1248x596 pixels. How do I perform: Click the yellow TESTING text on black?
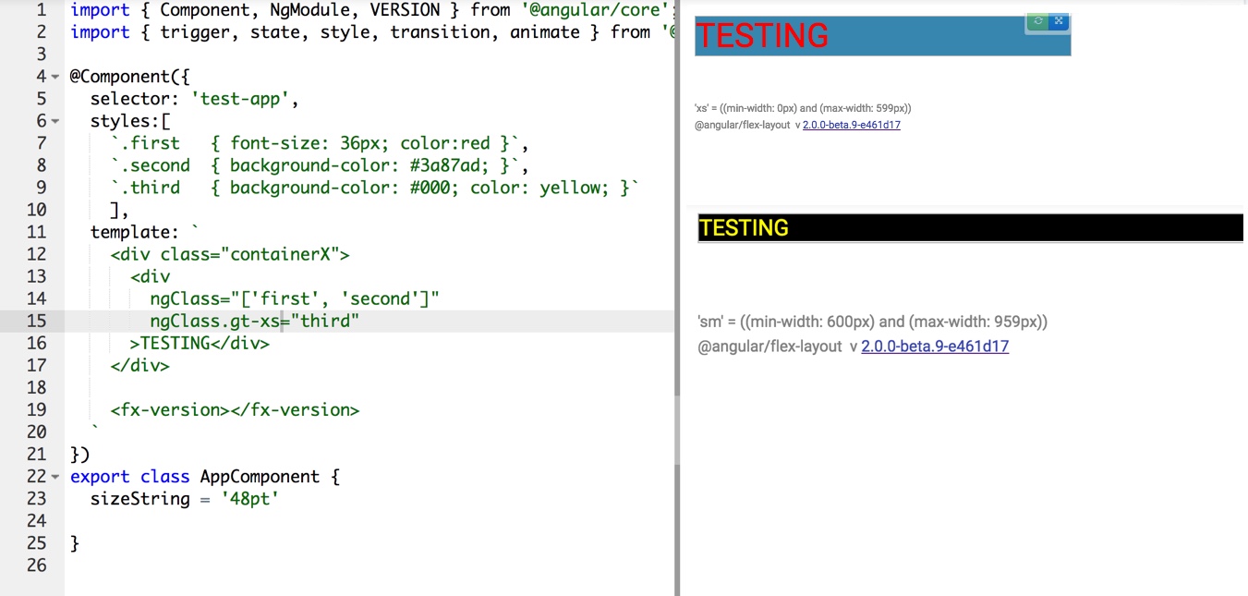[x=744, y=228]
